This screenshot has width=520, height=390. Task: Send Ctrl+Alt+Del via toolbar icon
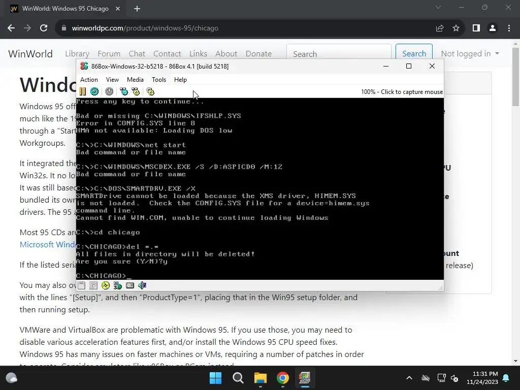click(x=124, y=91)
